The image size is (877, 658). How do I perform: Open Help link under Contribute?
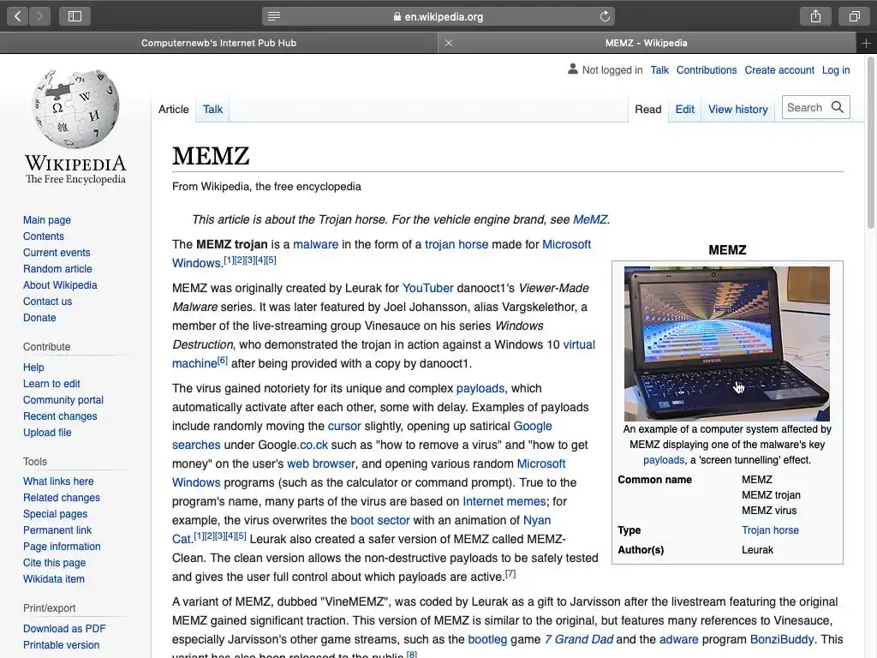pyautogui.click(x=33, y=367)
